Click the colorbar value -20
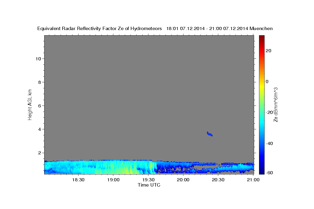The image size is (314, 209). 270,112
